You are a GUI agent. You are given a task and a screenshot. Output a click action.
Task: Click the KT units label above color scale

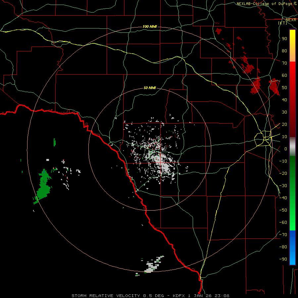click(x=283, y=23)
